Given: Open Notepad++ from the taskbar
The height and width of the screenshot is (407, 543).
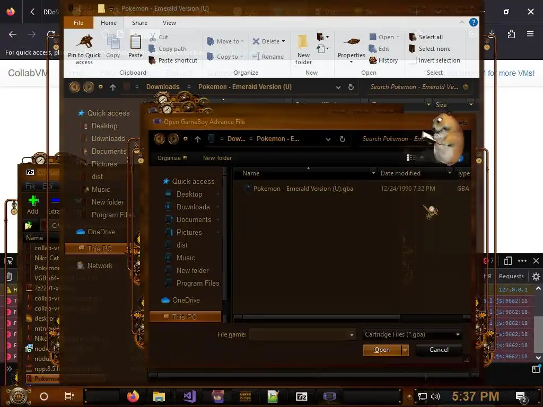Looking at the screenshot, I should pos(273,396).
